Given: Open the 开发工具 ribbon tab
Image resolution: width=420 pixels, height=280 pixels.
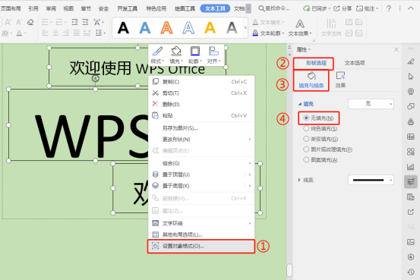Looking at the screenshot, I should pyautogui.click(x=128, y=8).
